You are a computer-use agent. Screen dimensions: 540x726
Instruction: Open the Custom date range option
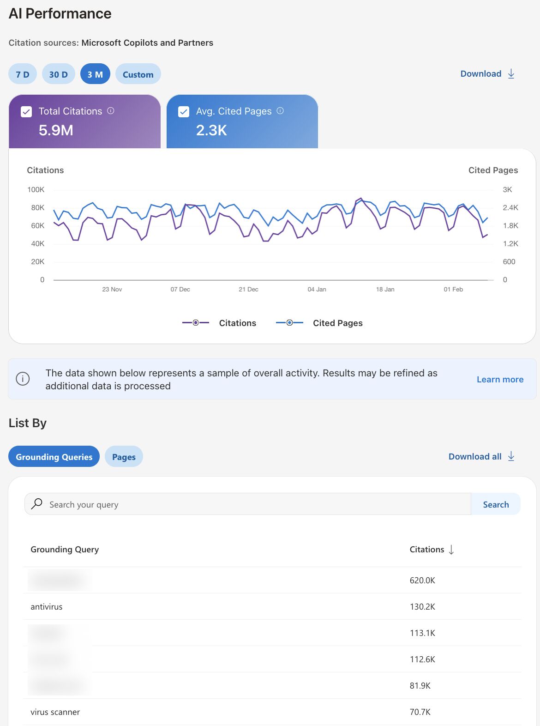138,74
